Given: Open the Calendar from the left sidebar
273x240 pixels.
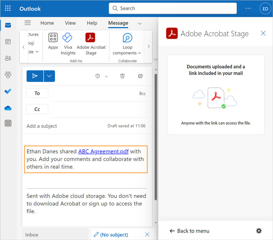Looking at the screenshot, I should (x=7, y=42).
